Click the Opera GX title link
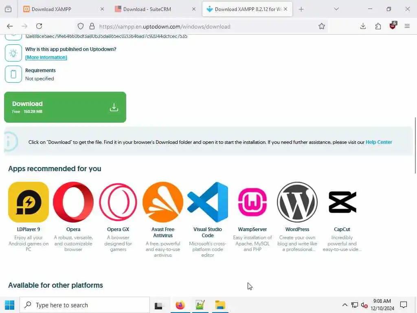Screen dimensions: 417x313 pyautogui.click(x=118, y=229)
